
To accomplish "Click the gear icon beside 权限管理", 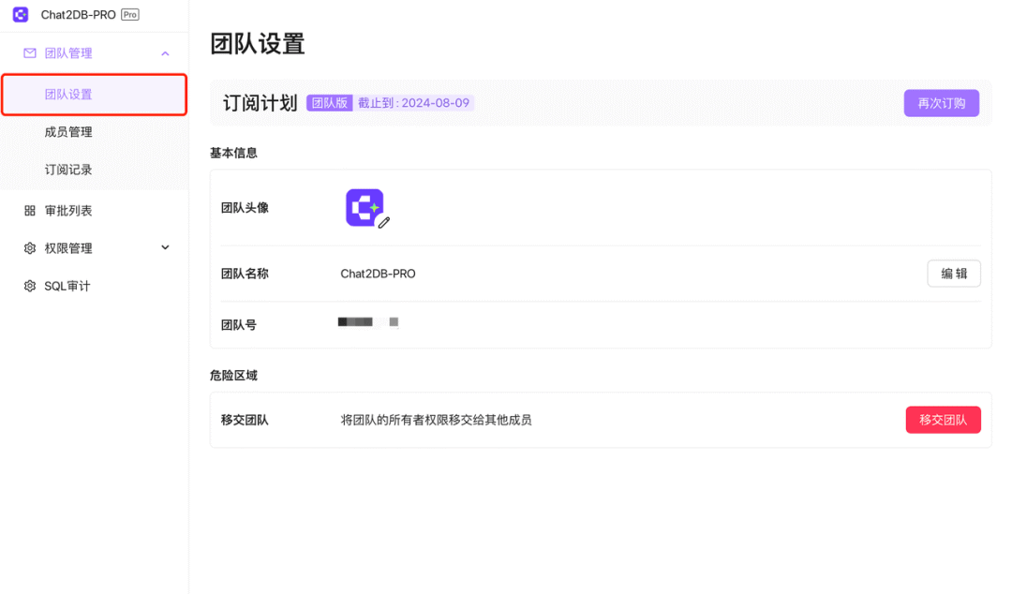I will [x=30, y=248].
